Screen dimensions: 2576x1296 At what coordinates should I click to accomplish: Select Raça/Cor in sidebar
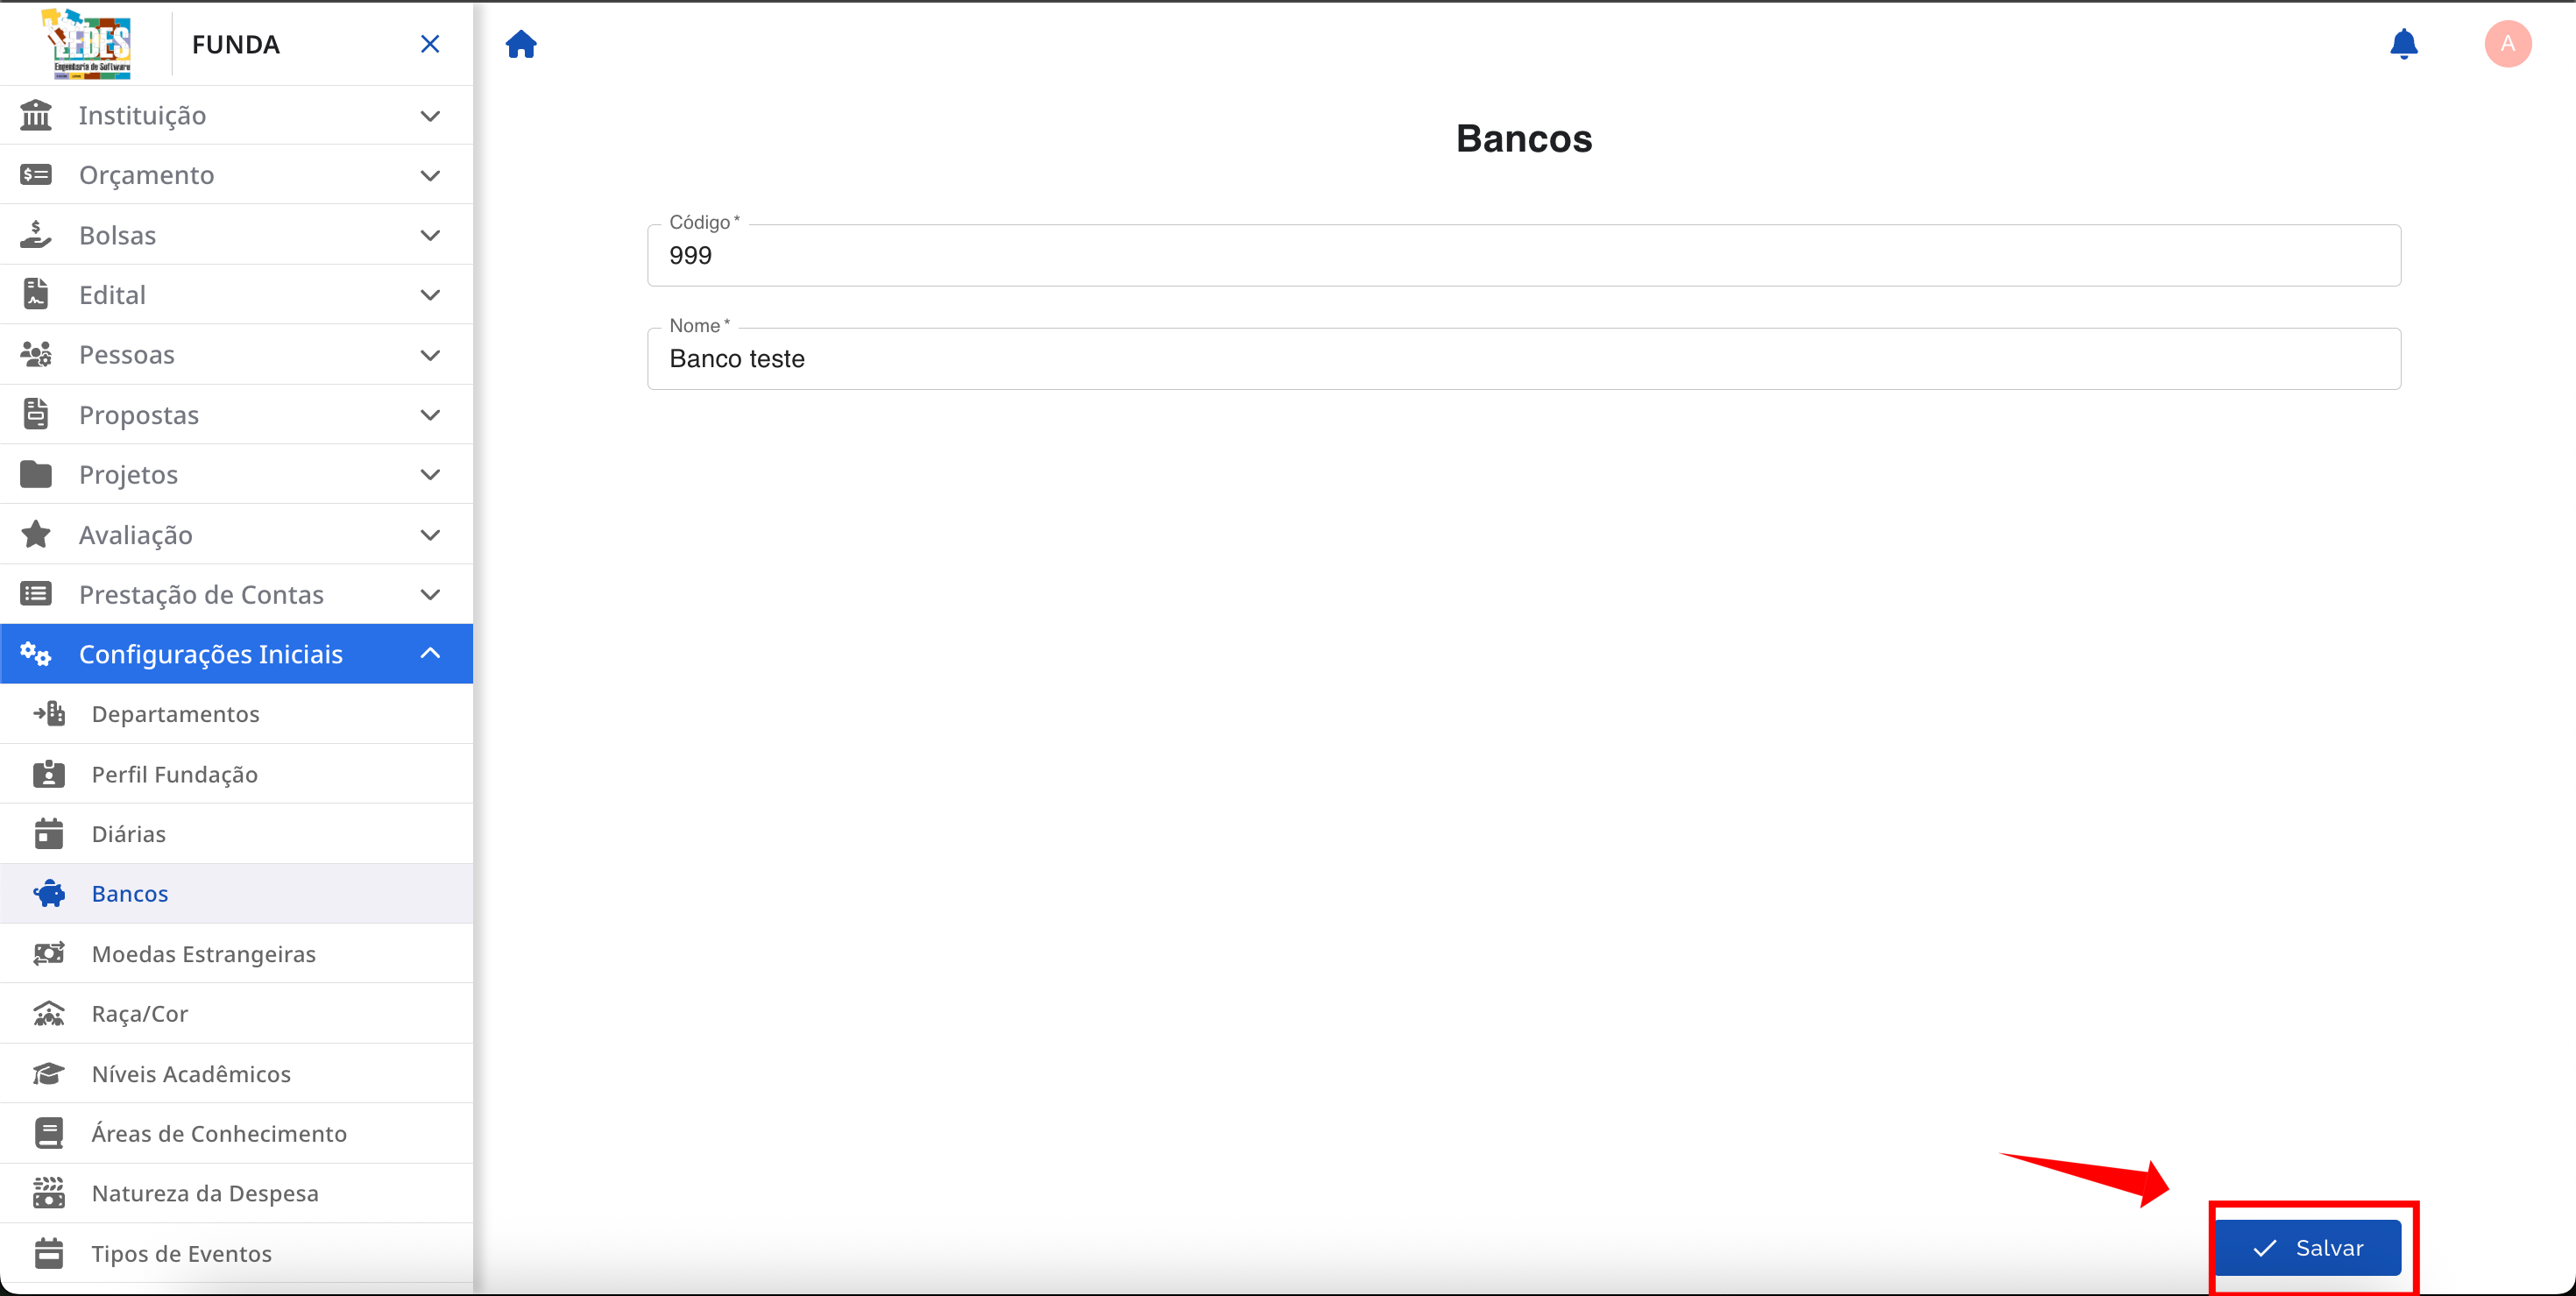point(139,1013)
